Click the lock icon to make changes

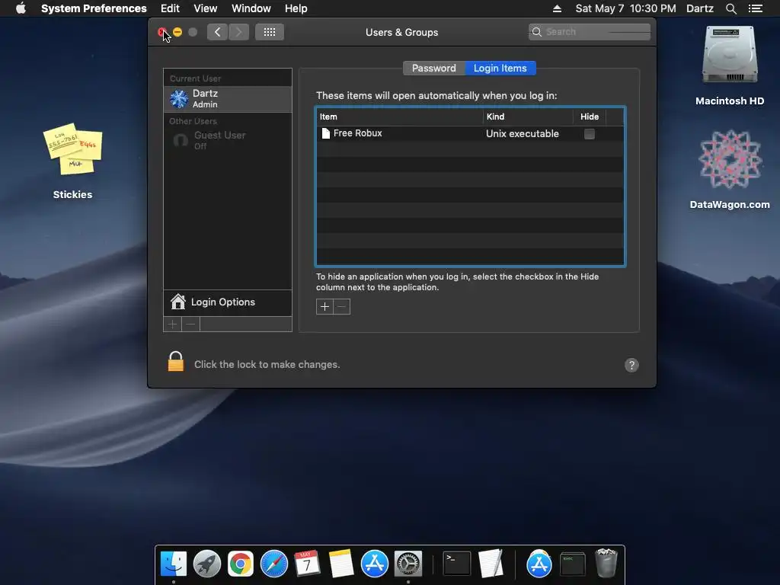[x=176, y=362]
